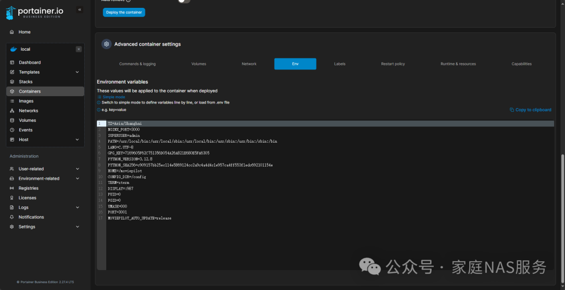Image resolution: width=565 pixels, height=290 pixels.
Task: Click the Networks icon
Action: pos(12,111)
